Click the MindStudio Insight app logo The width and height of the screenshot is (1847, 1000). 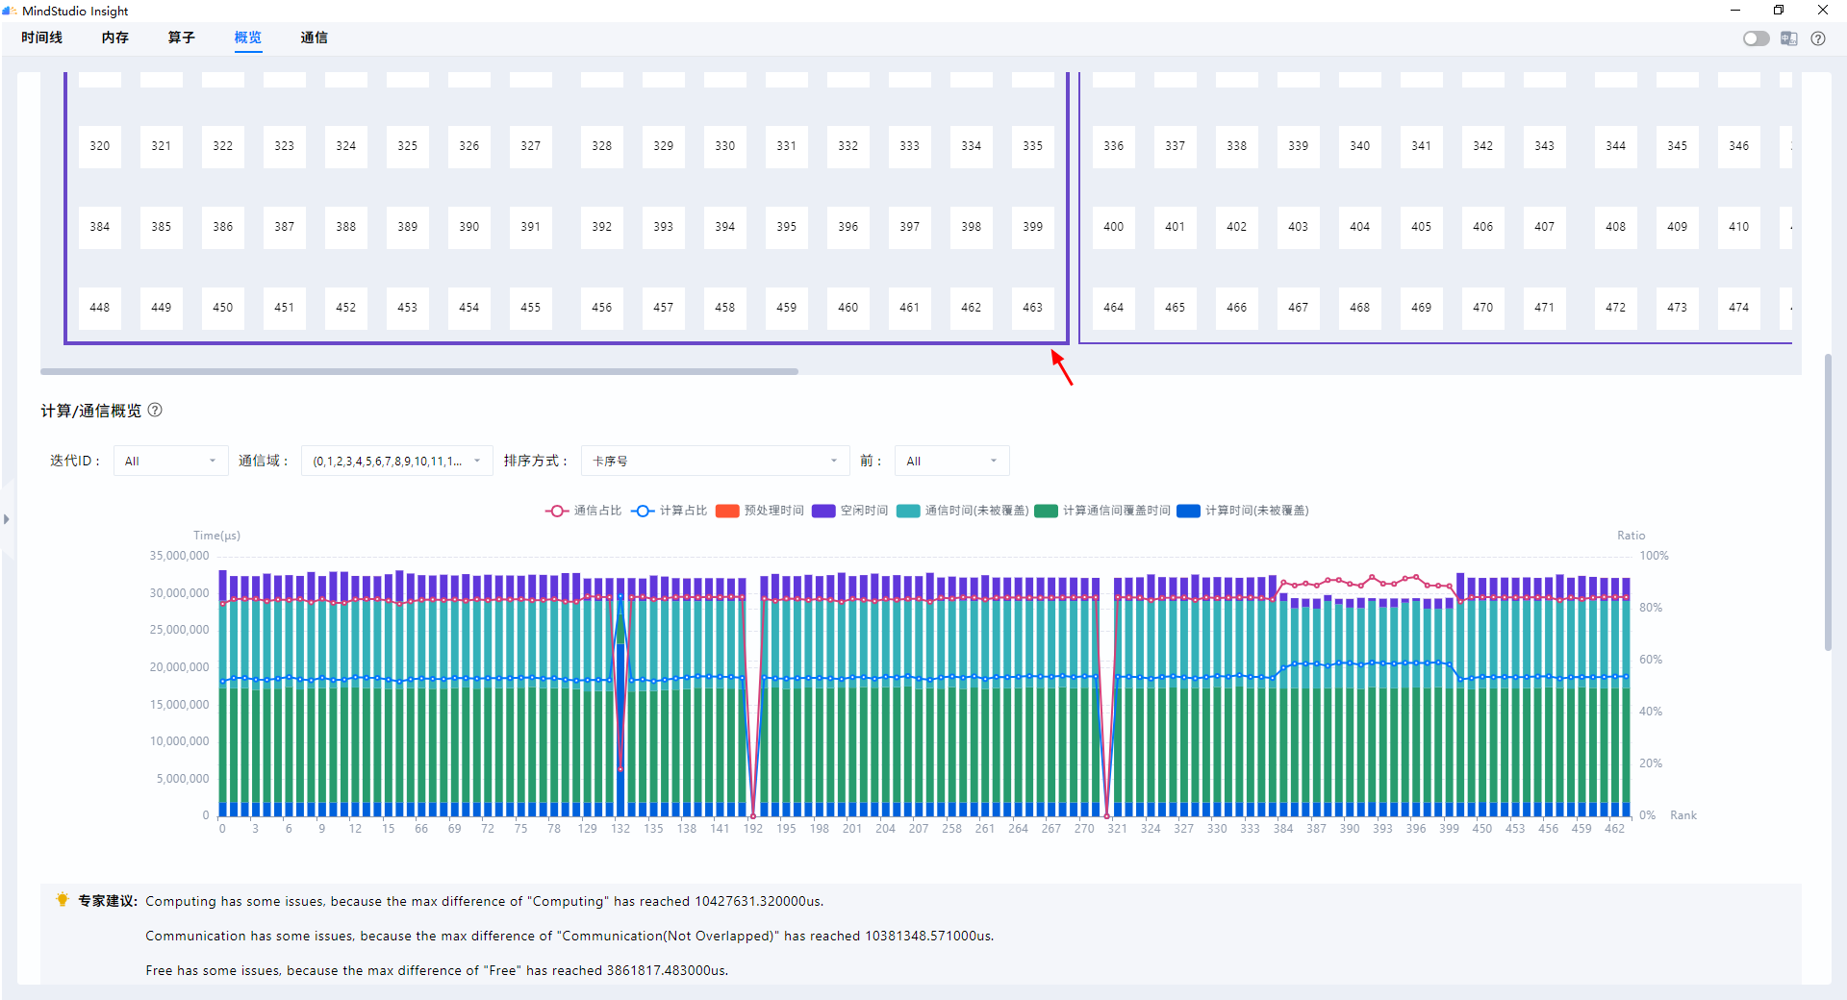tap(10, 11)
